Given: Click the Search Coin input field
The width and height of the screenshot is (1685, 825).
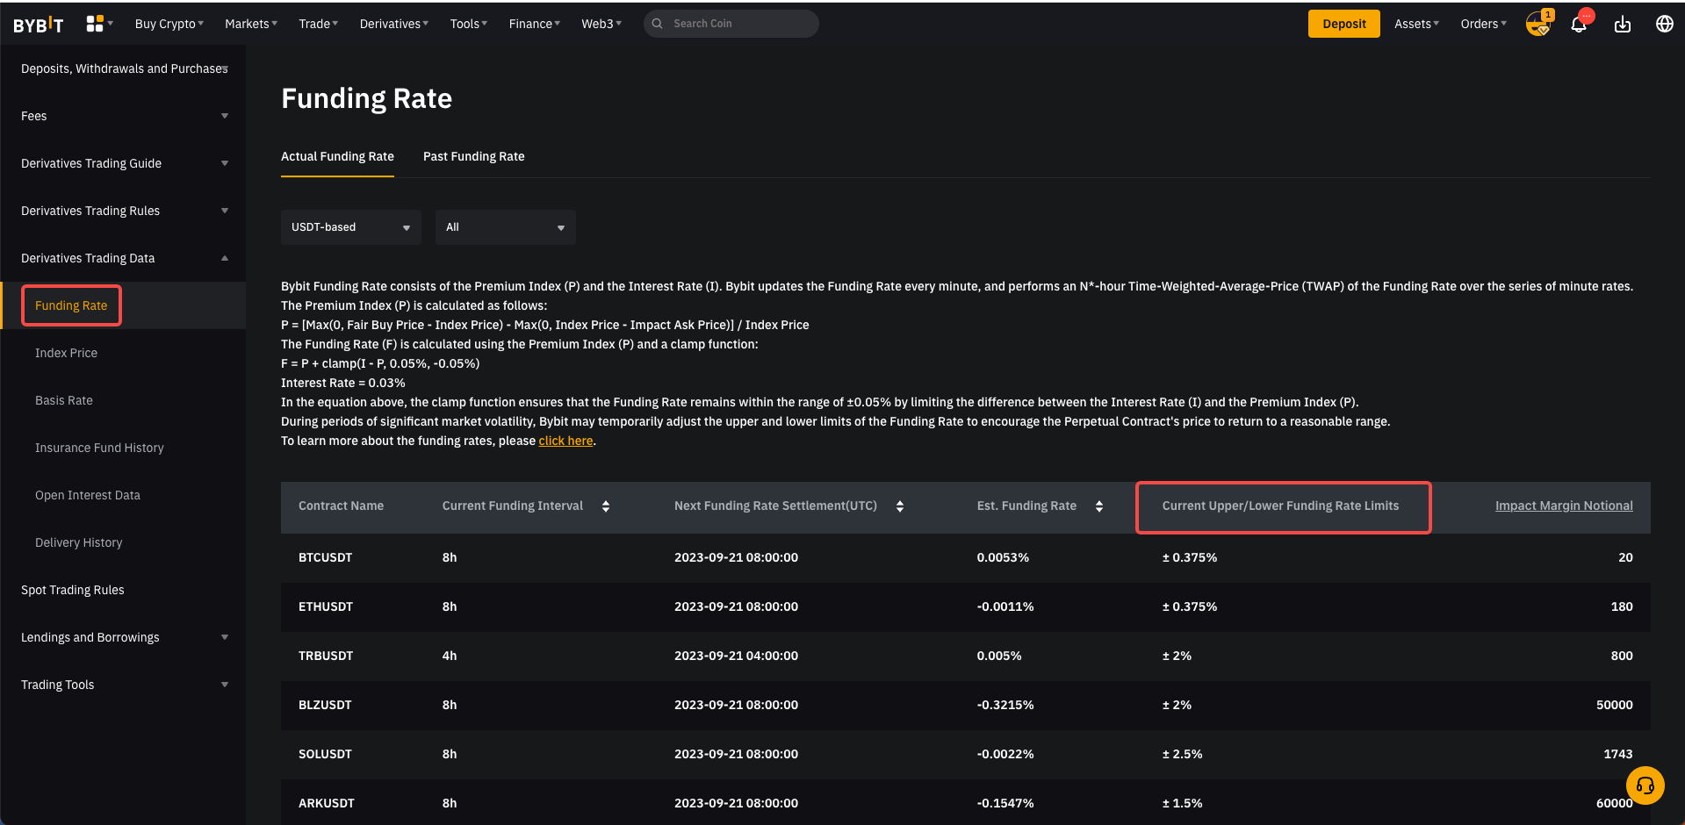Looking at the screenshot, I should pyautogui.click(x=738, y=24).
